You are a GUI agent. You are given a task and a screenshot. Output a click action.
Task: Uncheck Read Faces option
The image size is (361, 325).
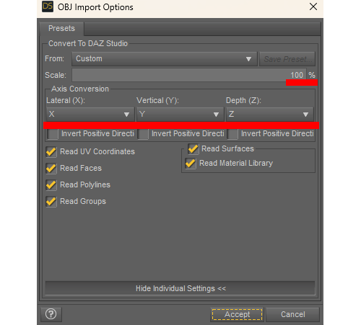pos(51,169)
